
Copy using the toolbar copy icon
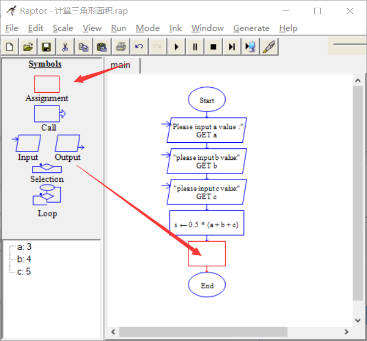click(84, 47)
